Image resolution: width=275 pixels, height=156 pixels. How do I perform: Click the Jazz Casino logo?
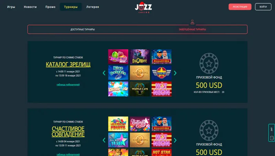pos(143,8)
